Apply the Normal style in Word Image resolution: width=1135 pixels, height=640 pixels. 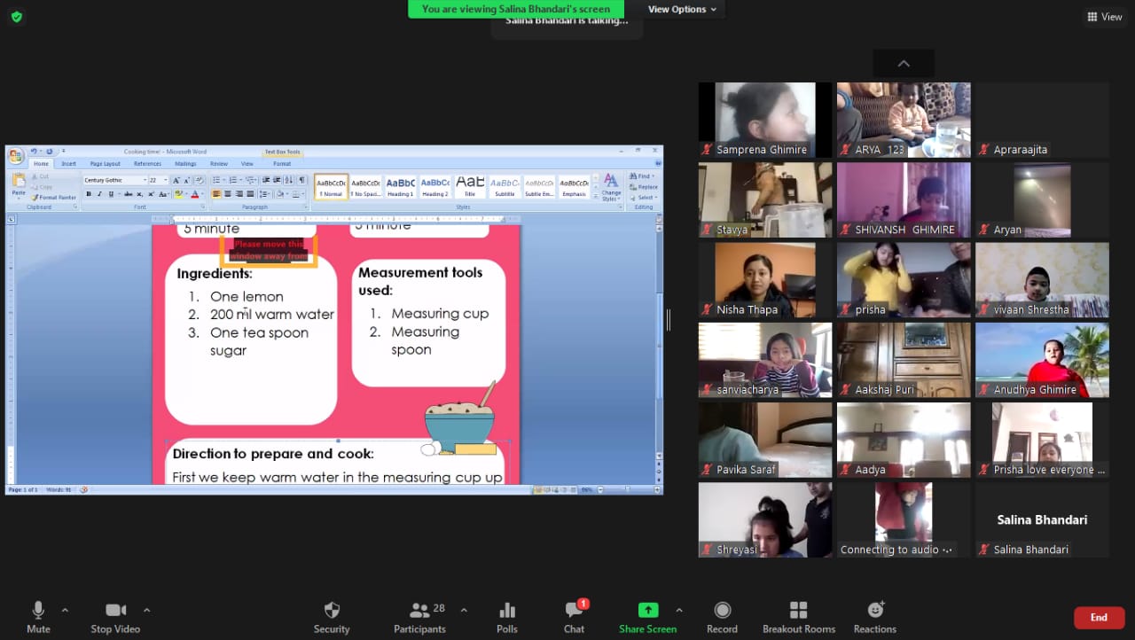coord(332,186)
